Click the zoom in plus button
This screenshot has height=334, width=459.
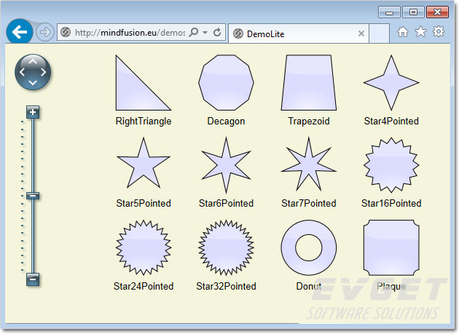[33, 112]
